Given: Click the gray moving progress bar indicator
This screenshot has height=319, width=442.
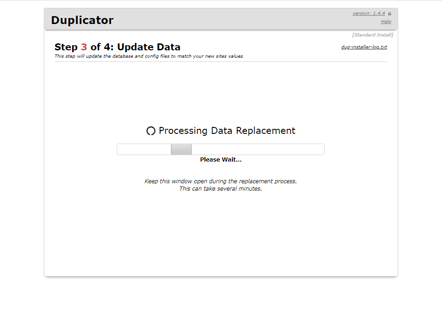Looking at the screenshot, I should [x=181, y=150].
